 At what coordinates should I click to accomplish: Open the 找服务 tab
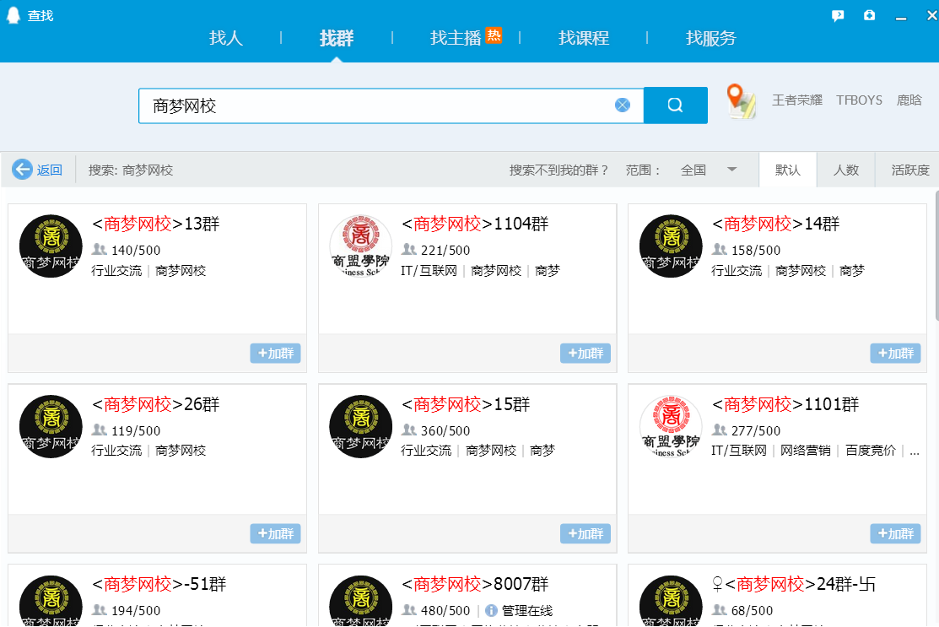pyautogui.click(x=711, y=38)
